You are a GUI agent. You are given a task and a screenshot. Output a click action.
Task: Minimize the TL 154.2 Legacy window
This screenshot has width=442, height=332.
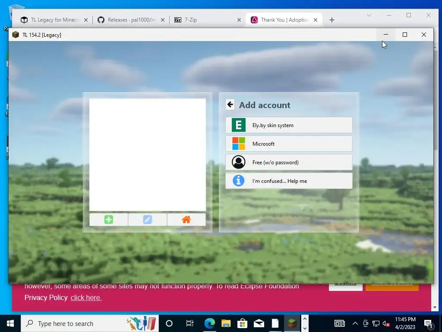(x=386, y=35)
